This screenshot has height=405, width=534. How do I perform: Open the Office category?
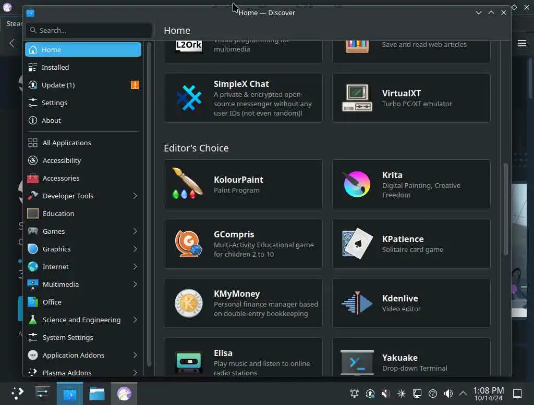pyautogui.click(x=83, y=302)
